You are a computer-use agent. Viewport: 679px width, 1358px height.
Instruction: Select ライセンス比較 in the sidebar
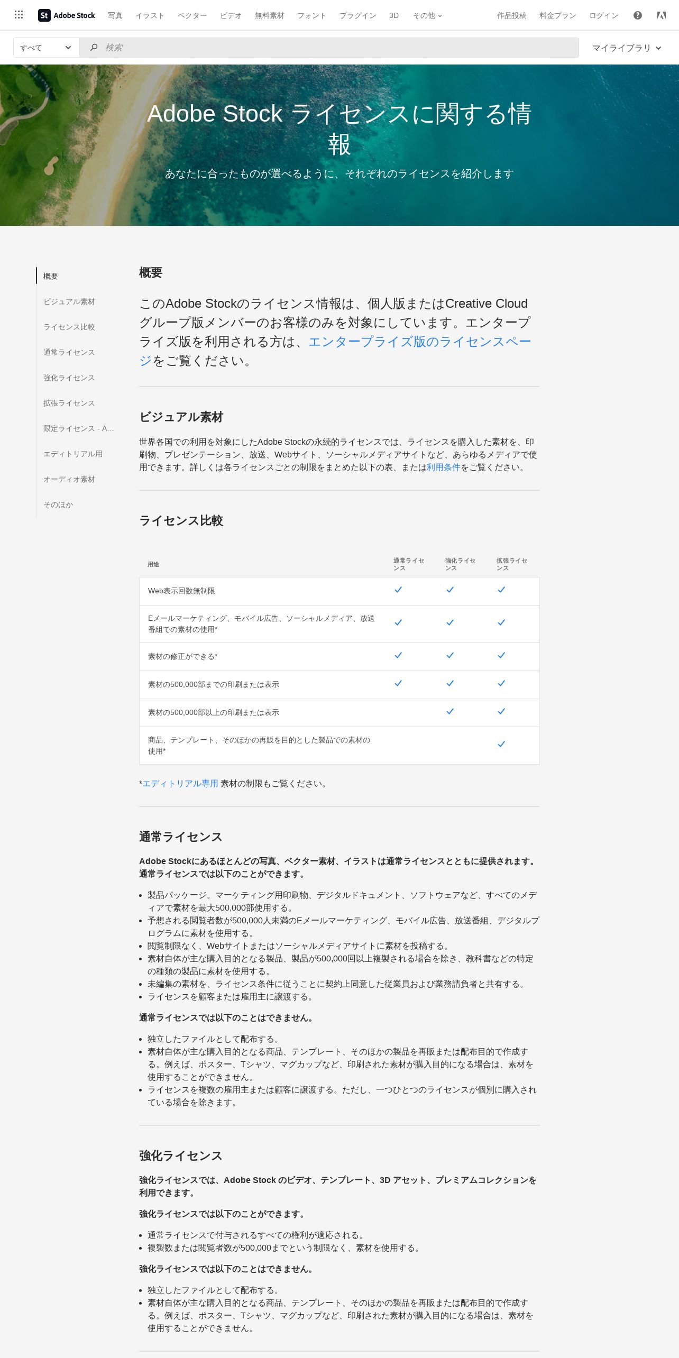(x=69, y=327)
